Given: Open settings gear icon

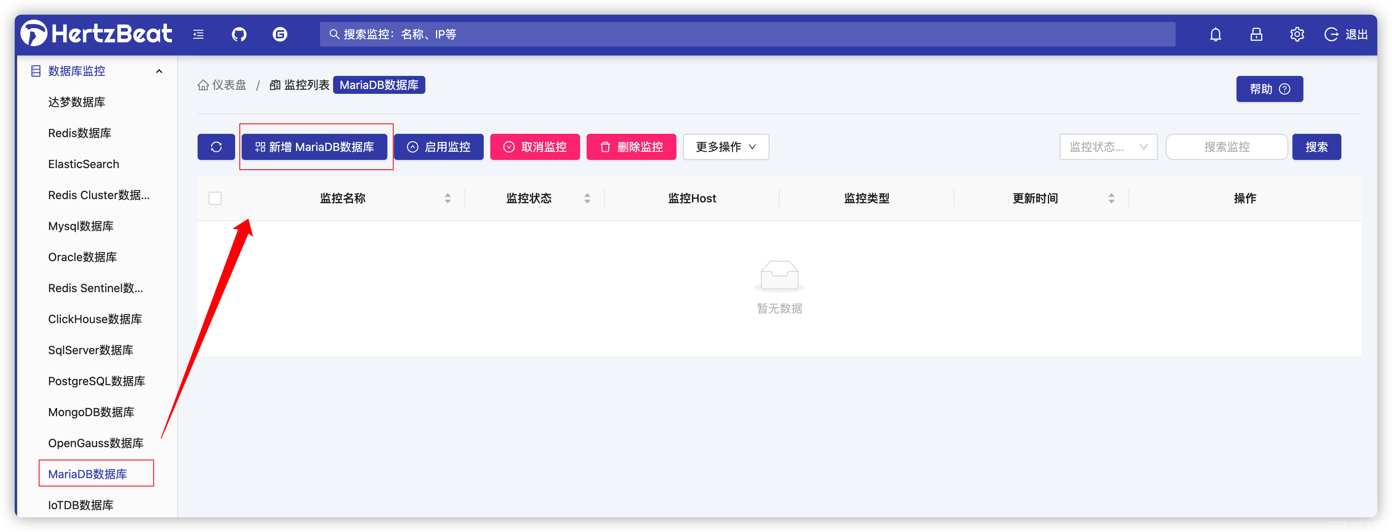Looking at the screenshot, I should (1296, 35).
